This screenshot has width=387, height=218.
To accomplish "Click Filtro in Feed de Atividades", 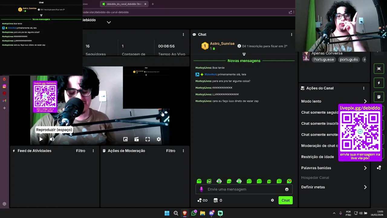I will [81, 151].
